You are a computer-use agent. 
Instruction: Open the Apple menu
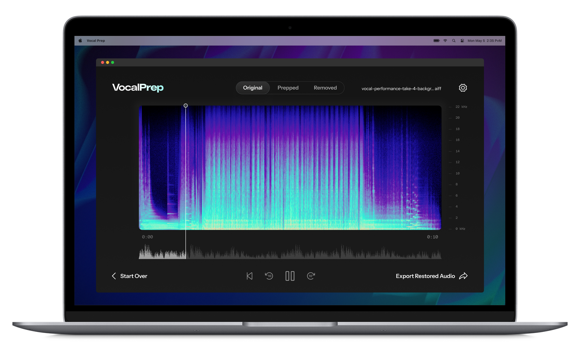point(80,41)
